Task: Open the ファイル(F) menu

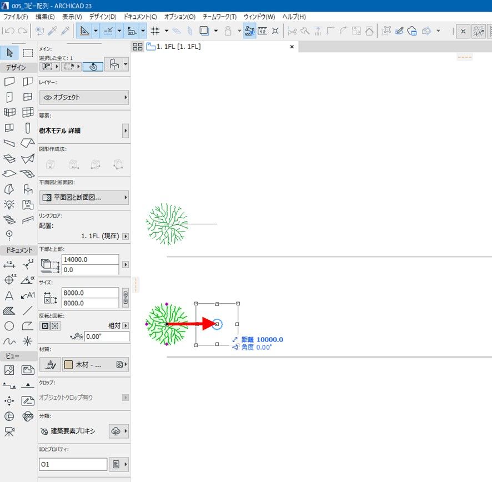Action: point(16,17)
